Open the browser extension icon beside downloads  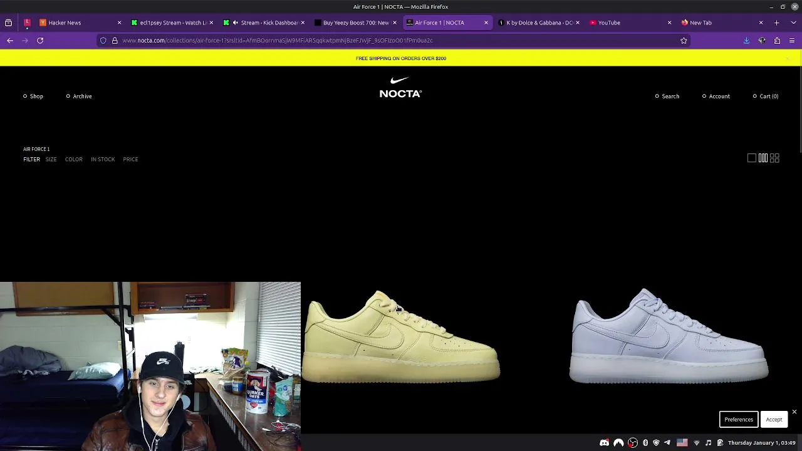point(762,40)
